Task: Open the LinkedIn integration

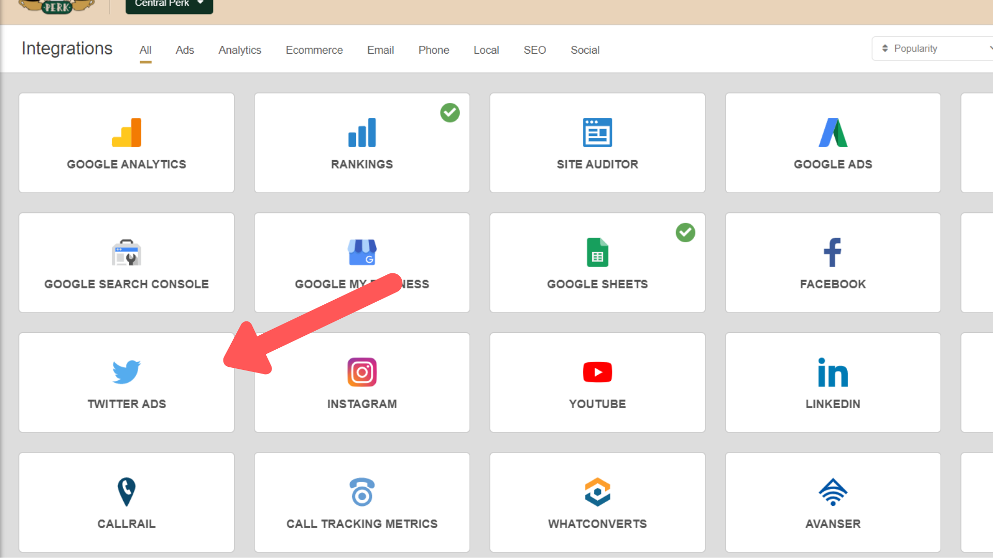Action: click(x=833, y=382)
